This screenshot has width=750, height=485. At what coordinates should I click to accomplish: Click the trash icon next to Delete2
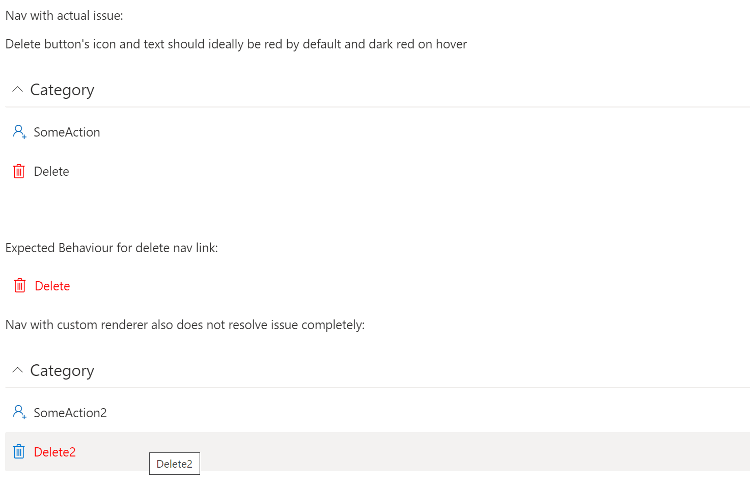click(x=18, y=451)
